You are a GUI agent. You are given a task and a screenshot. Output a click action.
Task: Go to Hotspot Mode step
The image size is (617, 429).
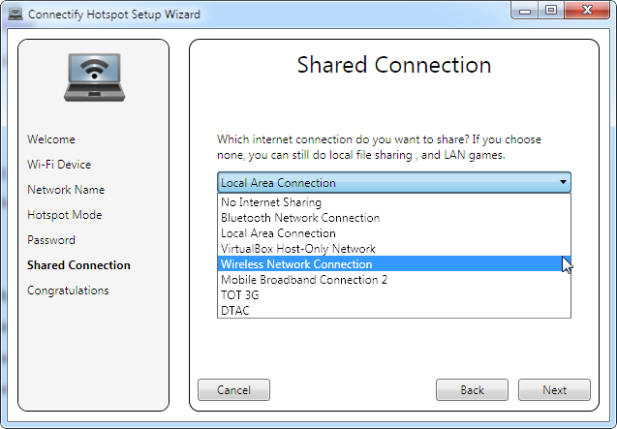pos(65,215)
